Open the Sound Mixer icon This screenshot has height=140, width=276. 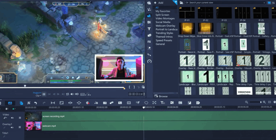click(96, 103)
